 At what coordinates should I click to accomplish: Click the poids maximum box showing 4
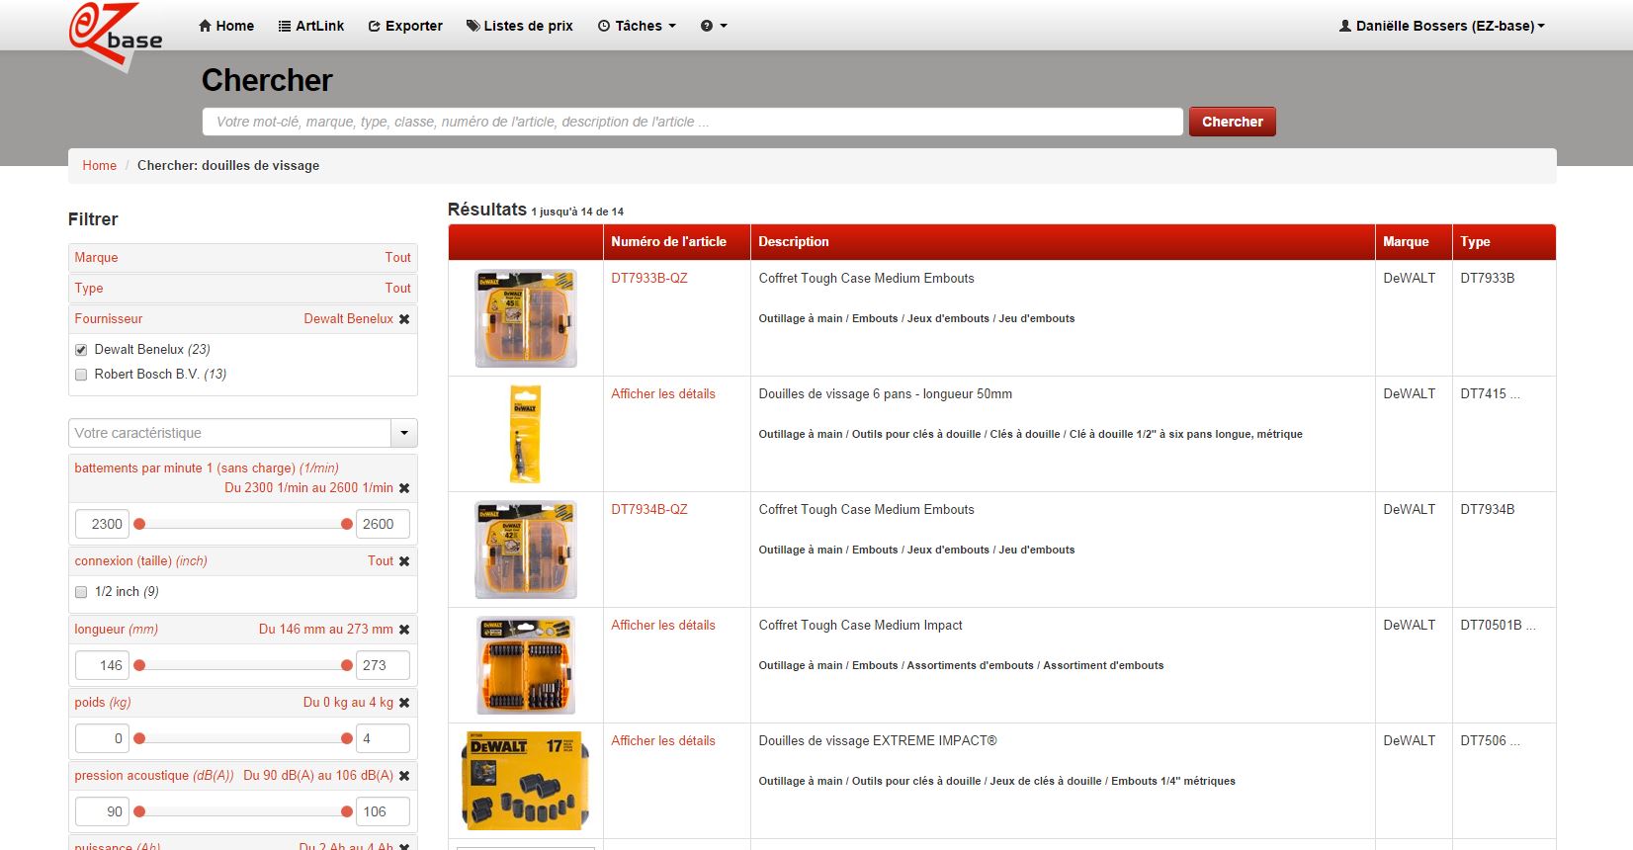pos(383,738)
